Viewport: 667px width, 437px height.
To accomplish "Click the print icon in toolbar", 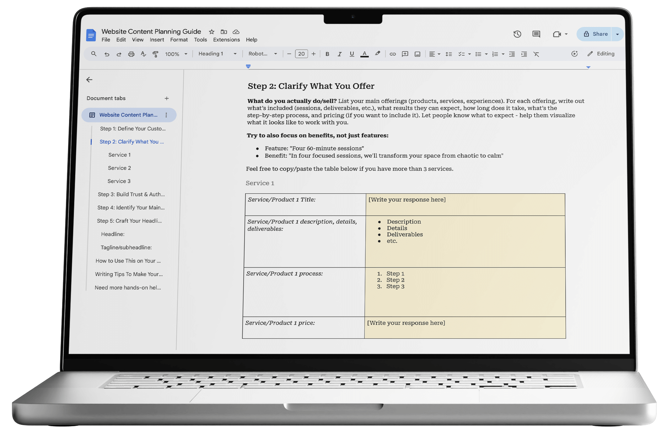I will [131, 54].
